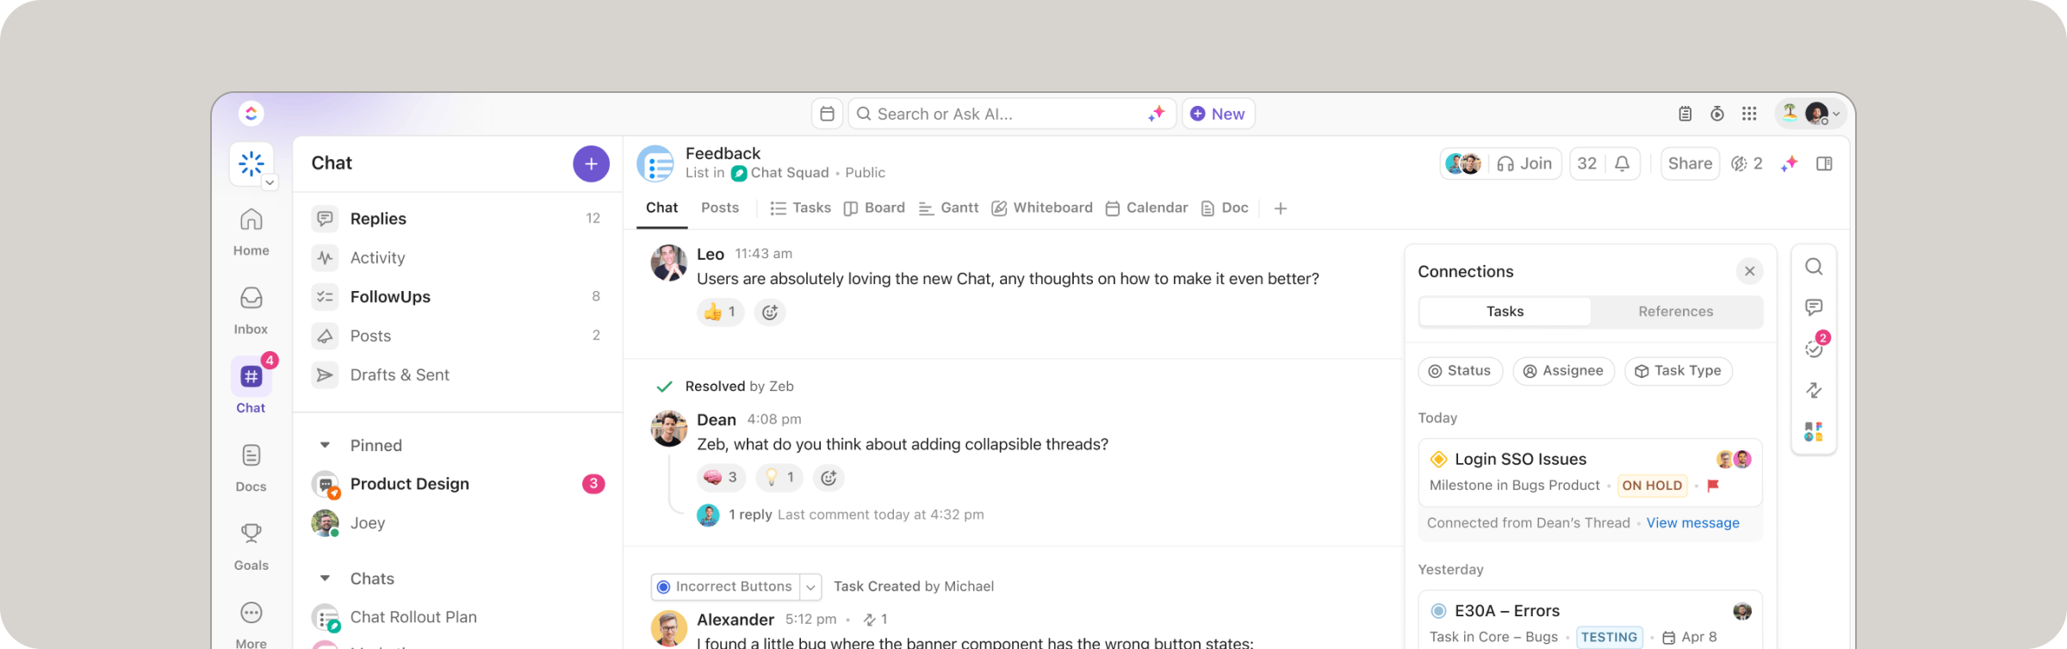Toggle brain reaction on Dean's message
This screenshot has width=2067, height=649.
pos(721,478)
